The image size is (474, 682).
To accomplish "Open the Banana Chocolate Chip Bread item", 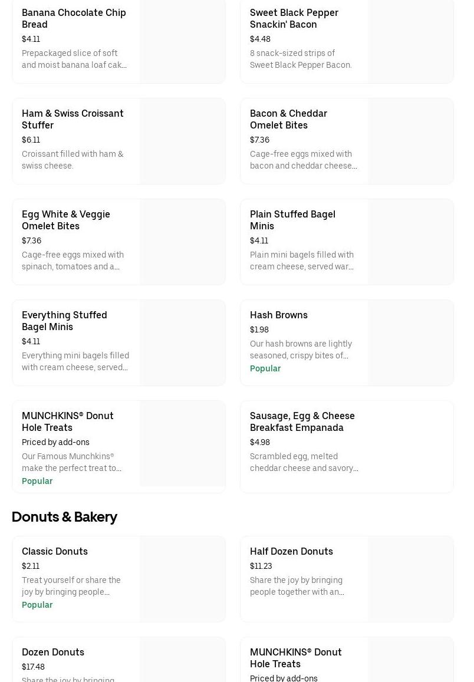I will tap(74, 18).
